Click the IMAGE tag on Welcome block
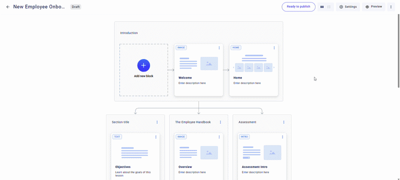Image resolution: width=400 pixels, height=180 pixels. (181, 47)
